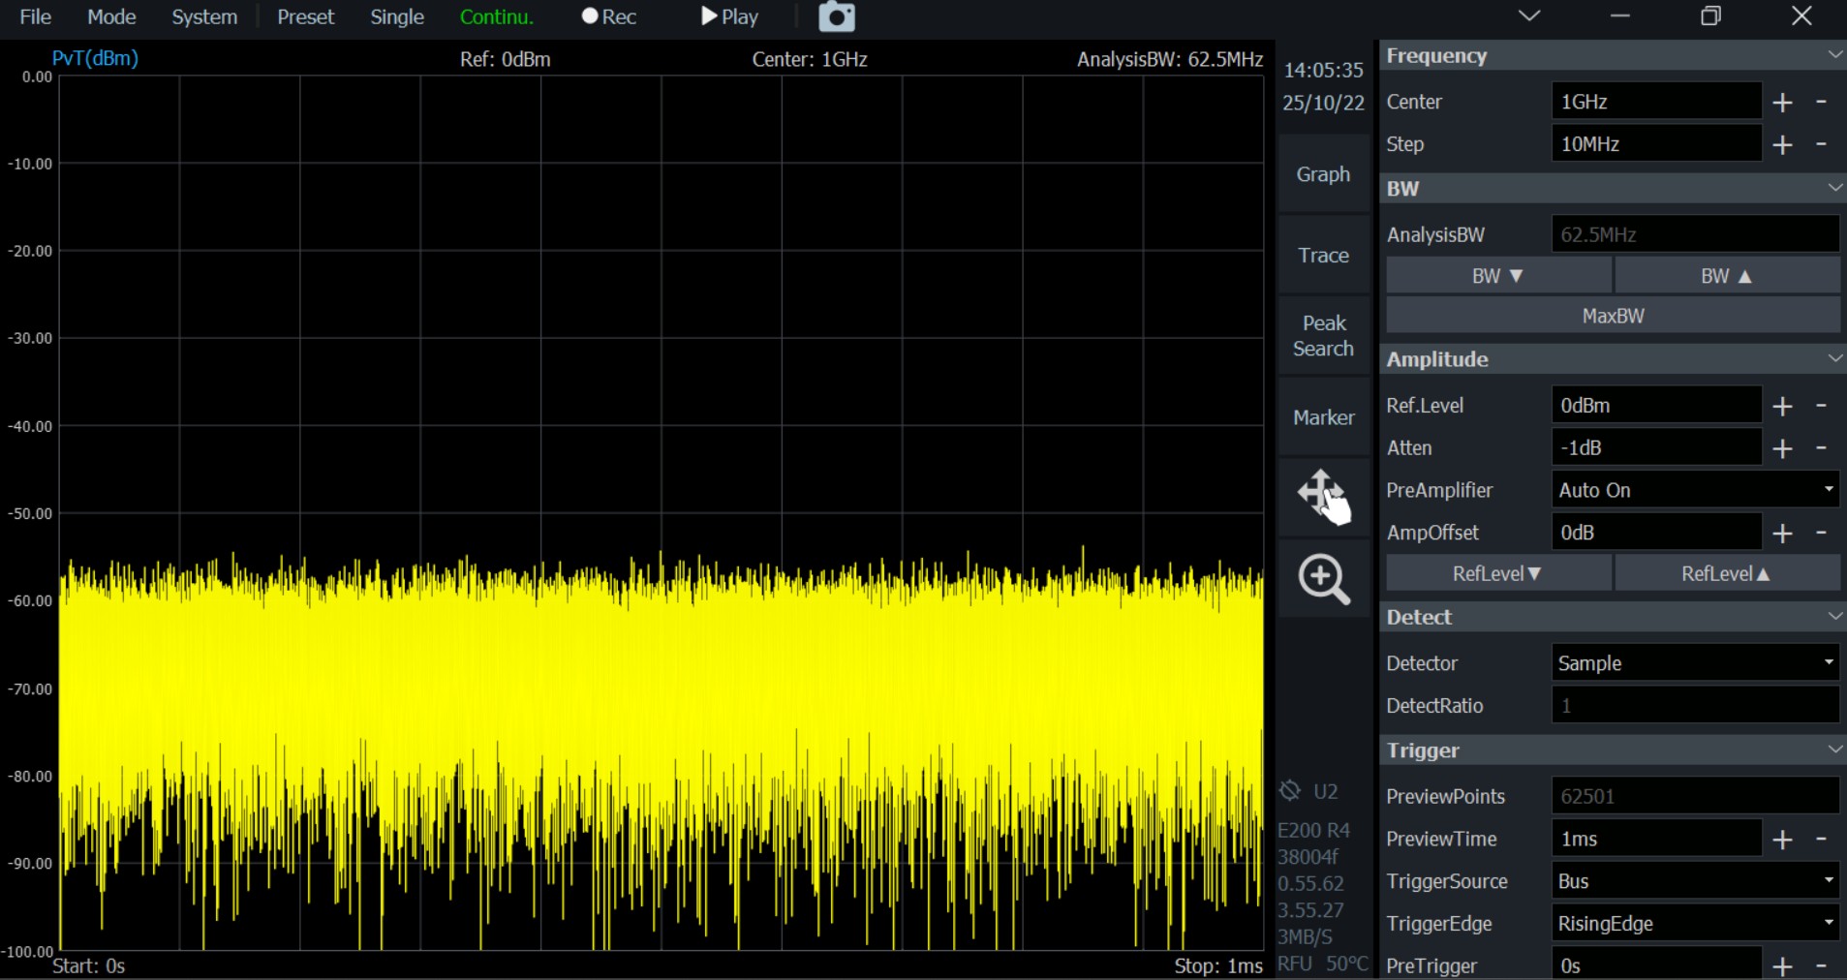Expand the TriggerSource dropdown
The height and width of the screenshot is (980, 1847).
1694,881
